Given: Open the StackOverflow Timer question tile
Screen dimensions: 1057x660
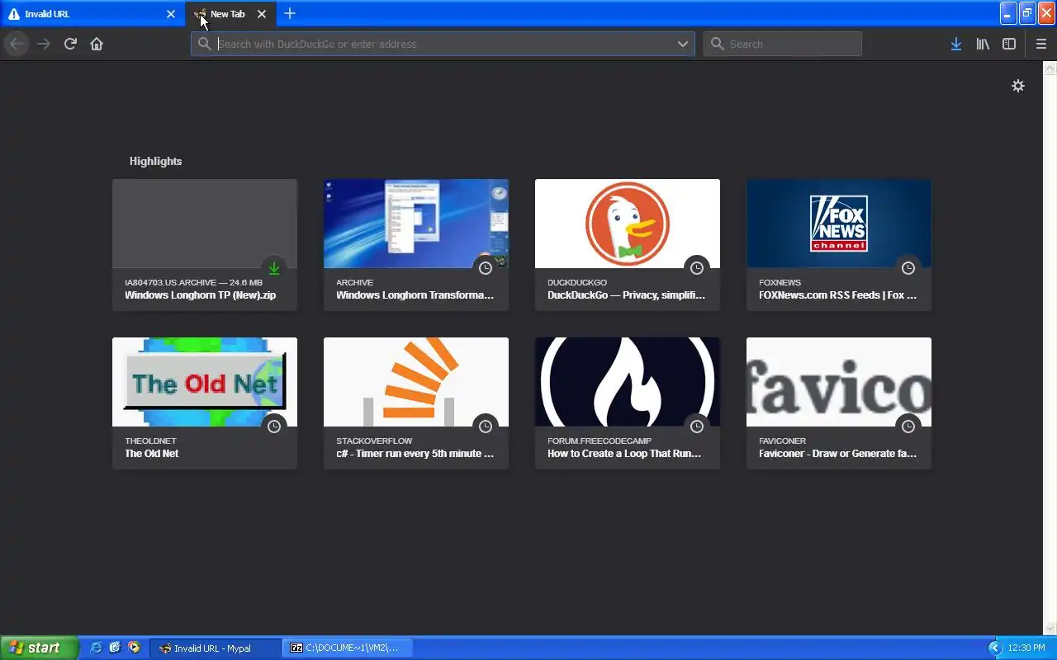Looking at the screenshot, I should (416, 403).
